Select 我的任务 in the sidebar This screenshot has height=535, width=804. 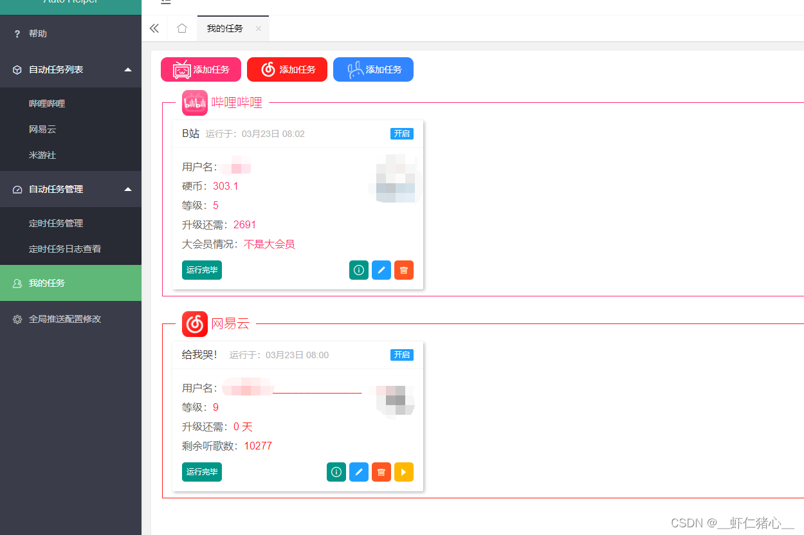[x=71, y=283]
